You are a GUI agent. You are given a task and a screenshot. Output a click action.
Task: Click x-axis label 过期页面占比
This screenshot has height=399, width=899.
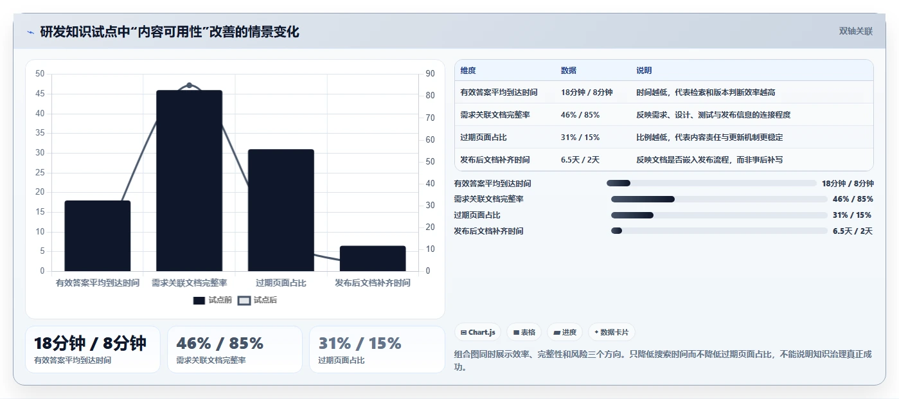[281, 283]
